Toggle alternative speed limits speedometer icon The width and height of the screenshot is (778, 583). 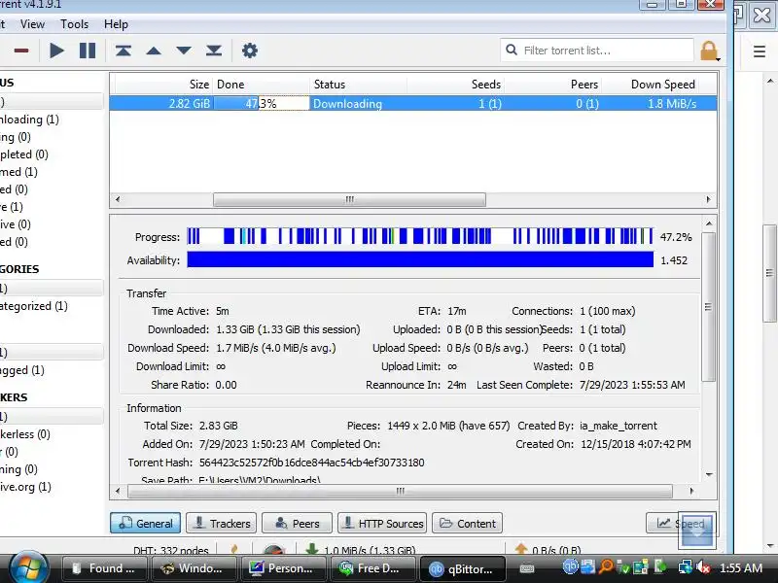tap(273, 550)
